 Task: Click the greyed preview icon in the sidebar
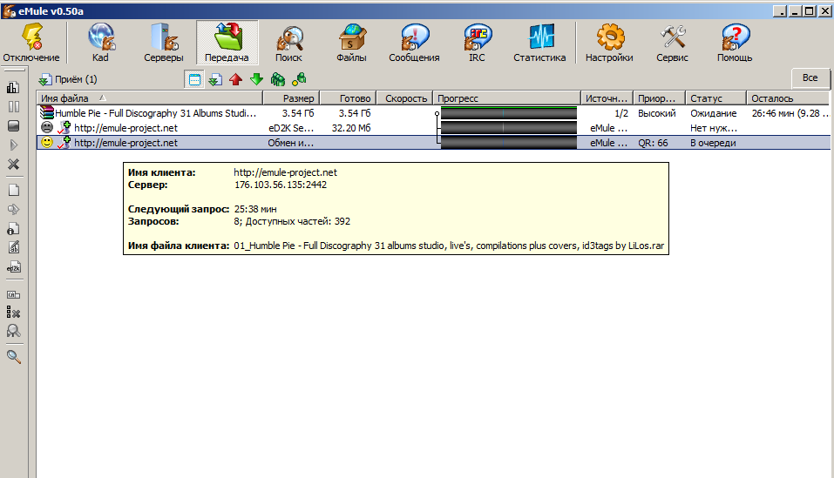pyautogui.click(x=13, y=209)
